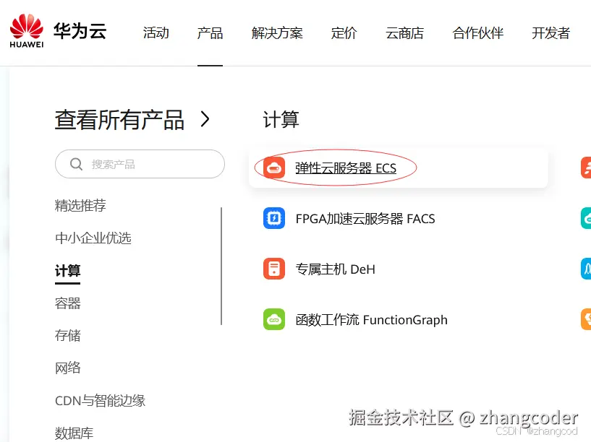The height and width of the screenshot is (442, 591).
Task: Open FPGA加速云服务器 FACS link
Action: click(365, 219)
